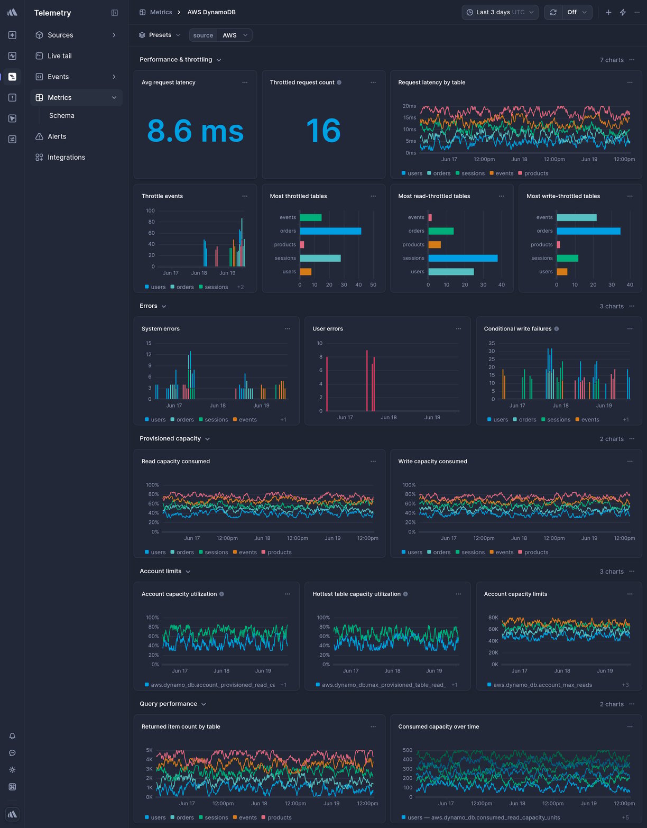Open User errors chart menu
The image size is (647, 828).
click(x=458, y=329)
